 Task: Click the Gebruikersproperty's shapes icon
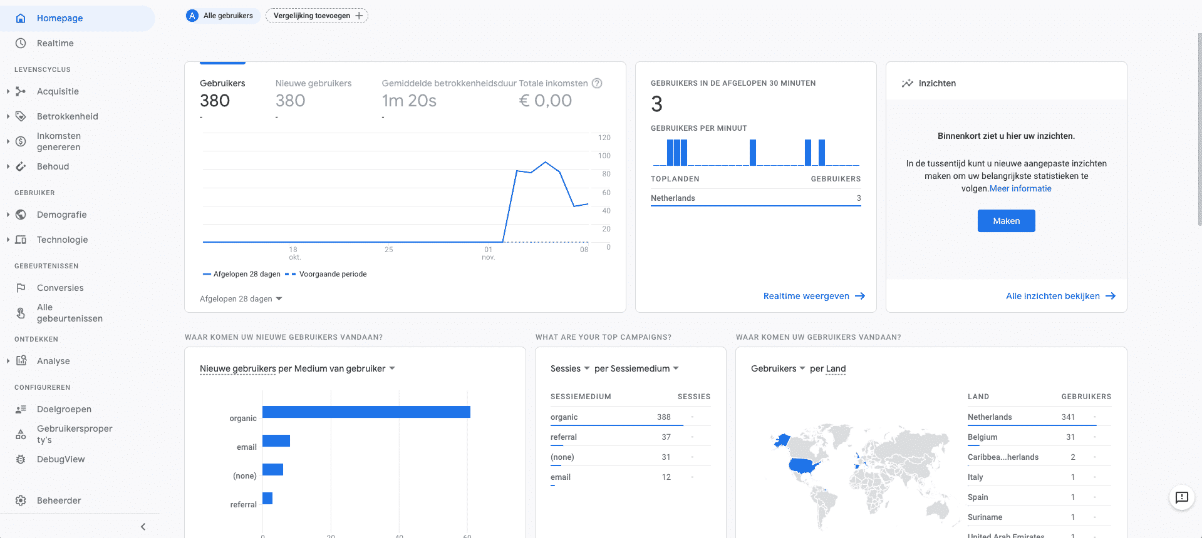(x=21, y=434)
